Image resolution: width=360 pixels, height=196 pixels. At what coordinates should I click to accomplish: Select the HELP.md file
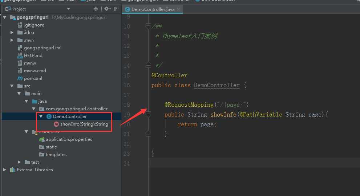click(x=33, y=55)
